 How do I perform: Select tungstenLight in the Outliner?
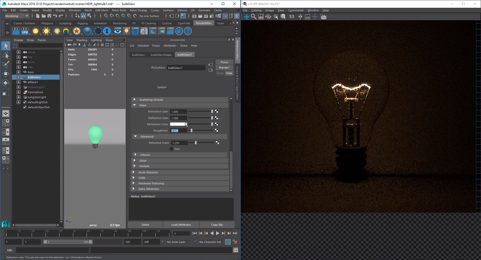[x=36, y=97]
